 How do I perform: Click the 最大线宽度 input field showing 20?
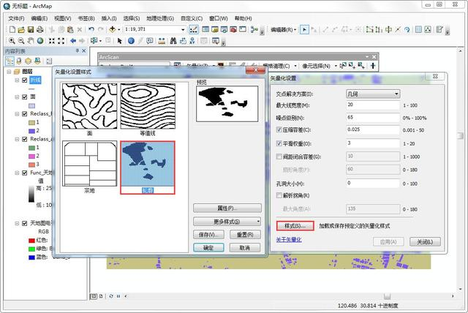tap(373, 105)
